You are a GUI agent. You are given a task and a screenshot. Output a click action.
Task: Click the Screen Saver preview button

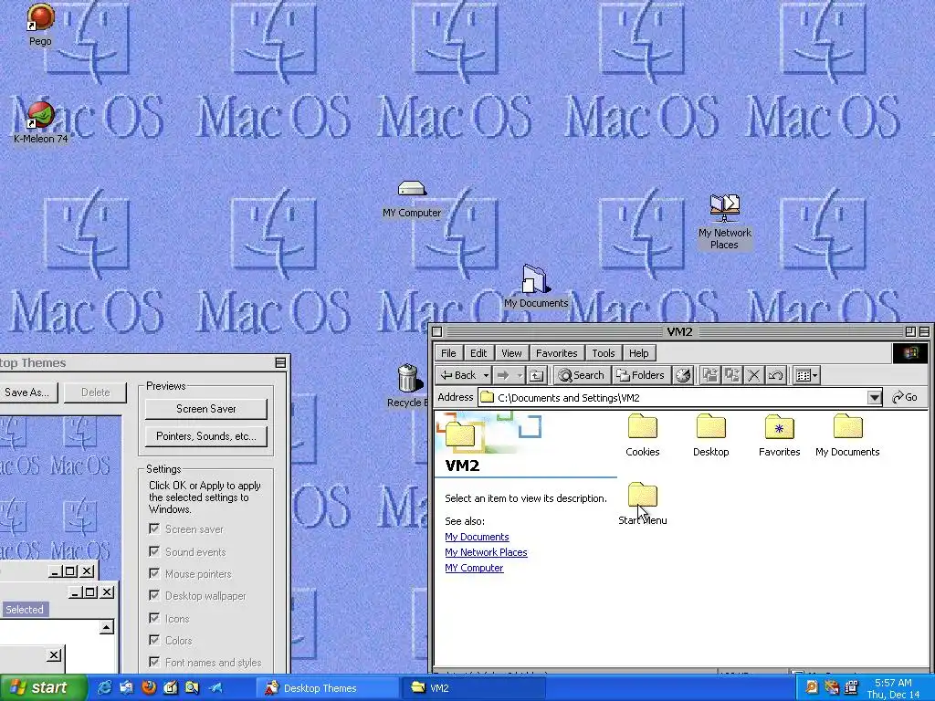(205, 409)
